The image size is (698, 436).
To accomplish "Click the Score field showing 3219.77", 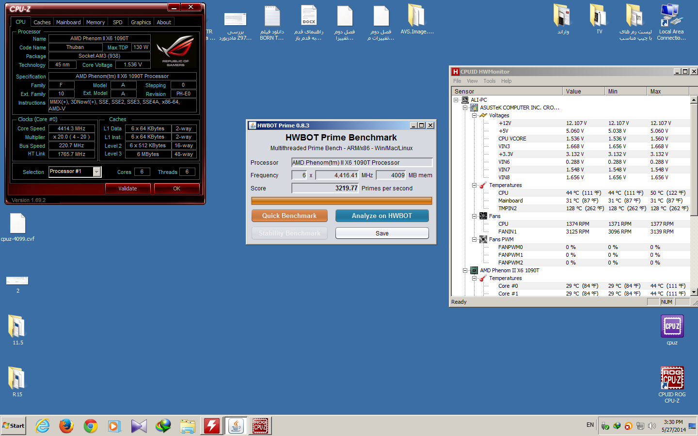I will point(325,188).
